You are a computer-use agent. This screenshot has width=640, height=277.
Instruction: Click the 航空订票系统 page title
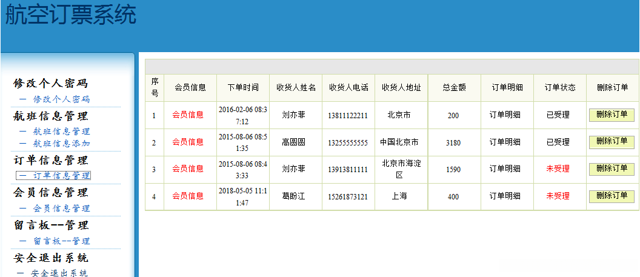pos(71,16)
